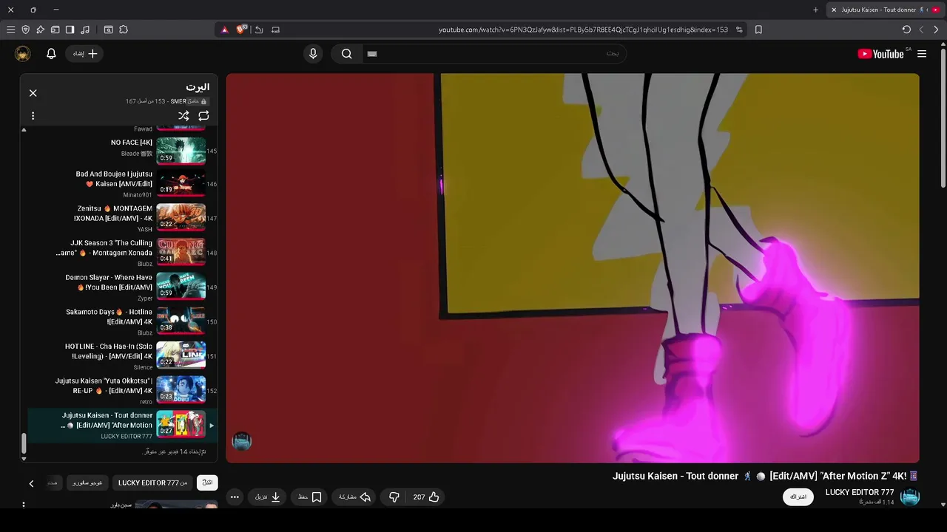This screenshot has width=947, height=532.
Task: Like the video with thumbs up 207
Action: click(426, 497)
